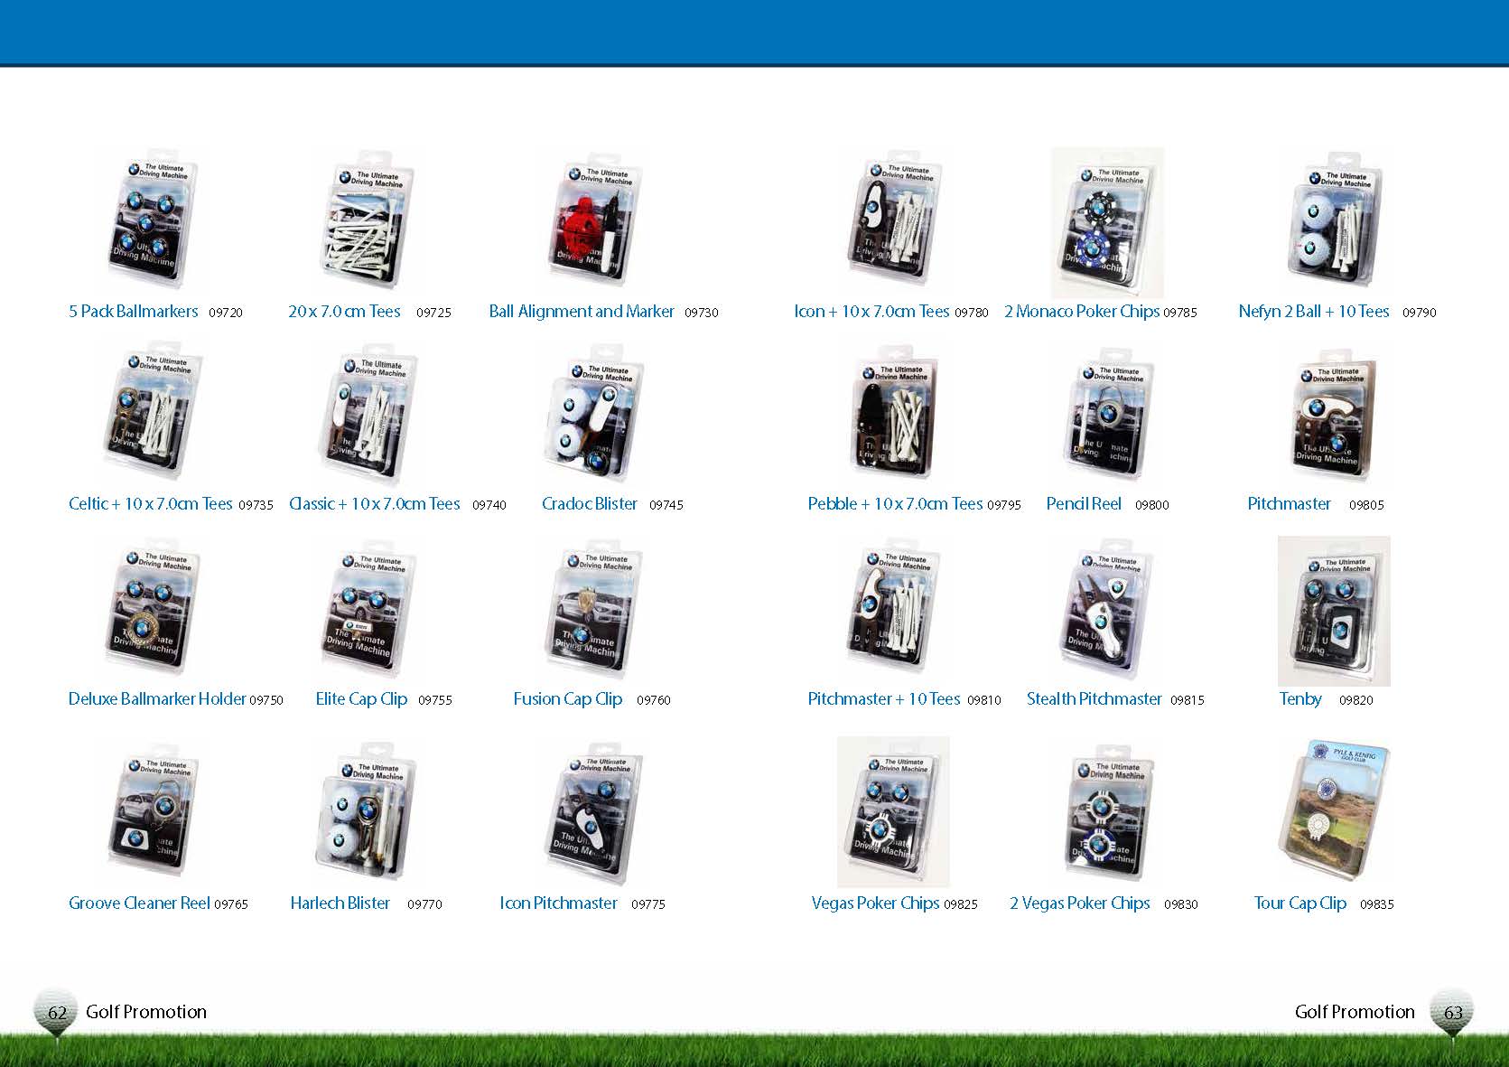The width and height of the screenshot is (1509, 1067).
Task: Click the Elite Cap Clip text label
Action: tap(361, 699)
